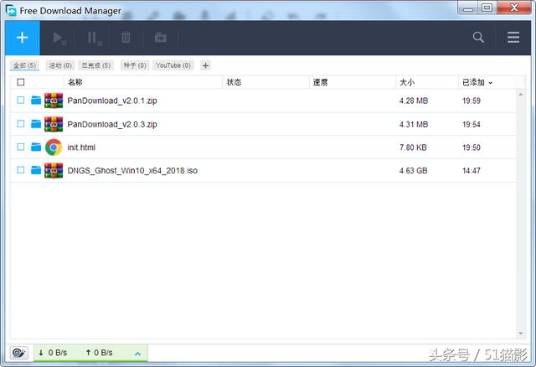Click archive icon of PanDownload_v2.0.1.zip
This screenshot has height=367, width=536.
54,101
